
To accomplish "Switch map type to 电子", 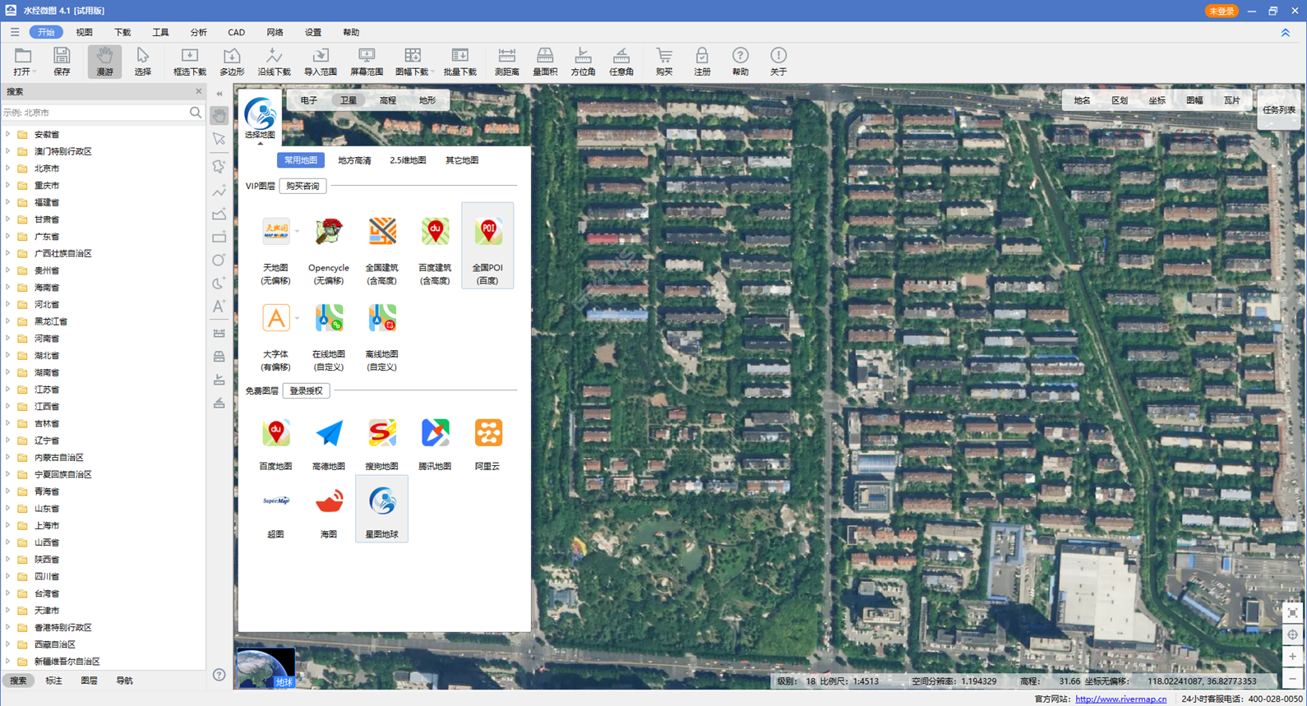I will coord(309,100).
